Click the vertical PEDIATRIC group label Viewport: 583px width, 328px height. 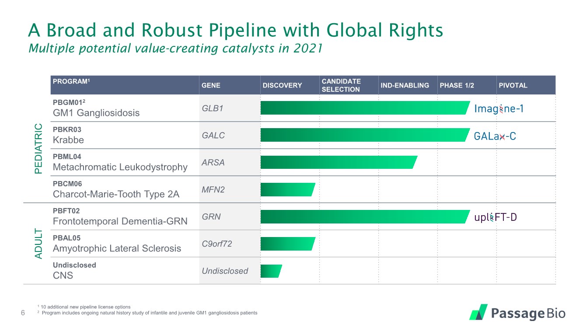38,149
